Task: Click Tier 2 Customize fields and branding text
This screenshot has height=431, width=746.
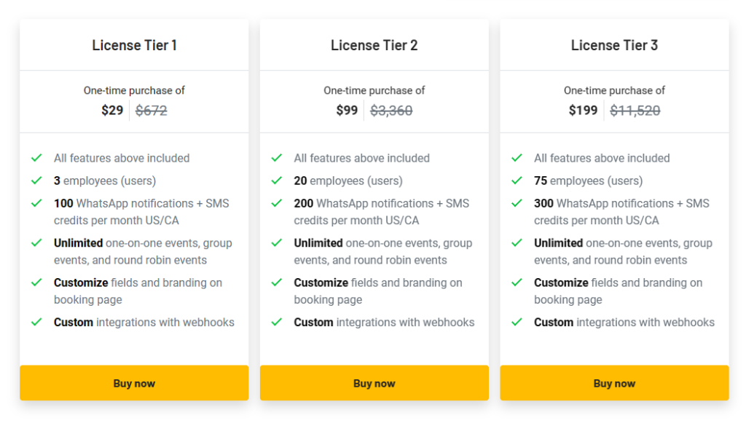Action: (x=378, y=291)
